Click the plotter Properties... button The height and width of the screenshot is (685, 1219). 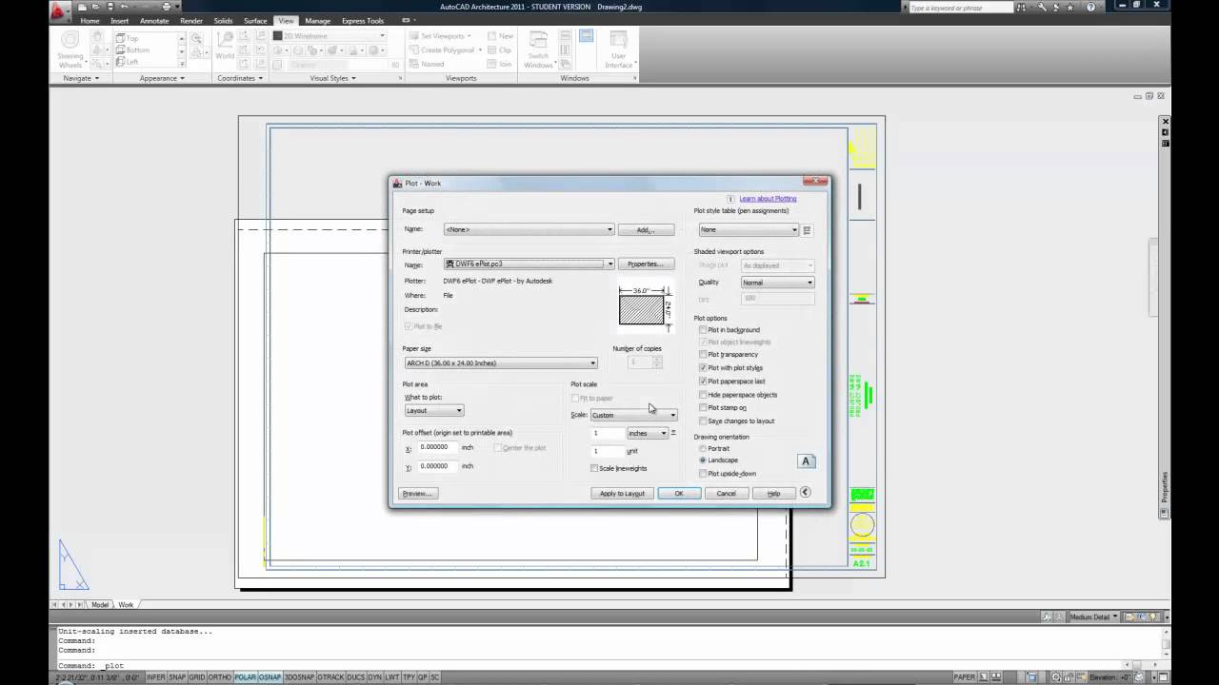pos(646,264)
